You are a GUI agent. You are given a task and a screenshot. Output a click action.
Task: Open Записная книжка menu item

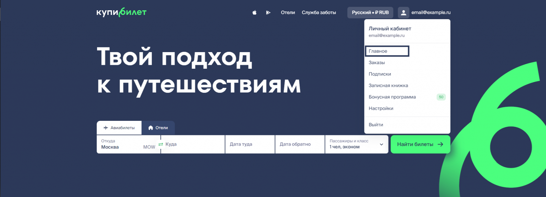(x=388, y=85)
